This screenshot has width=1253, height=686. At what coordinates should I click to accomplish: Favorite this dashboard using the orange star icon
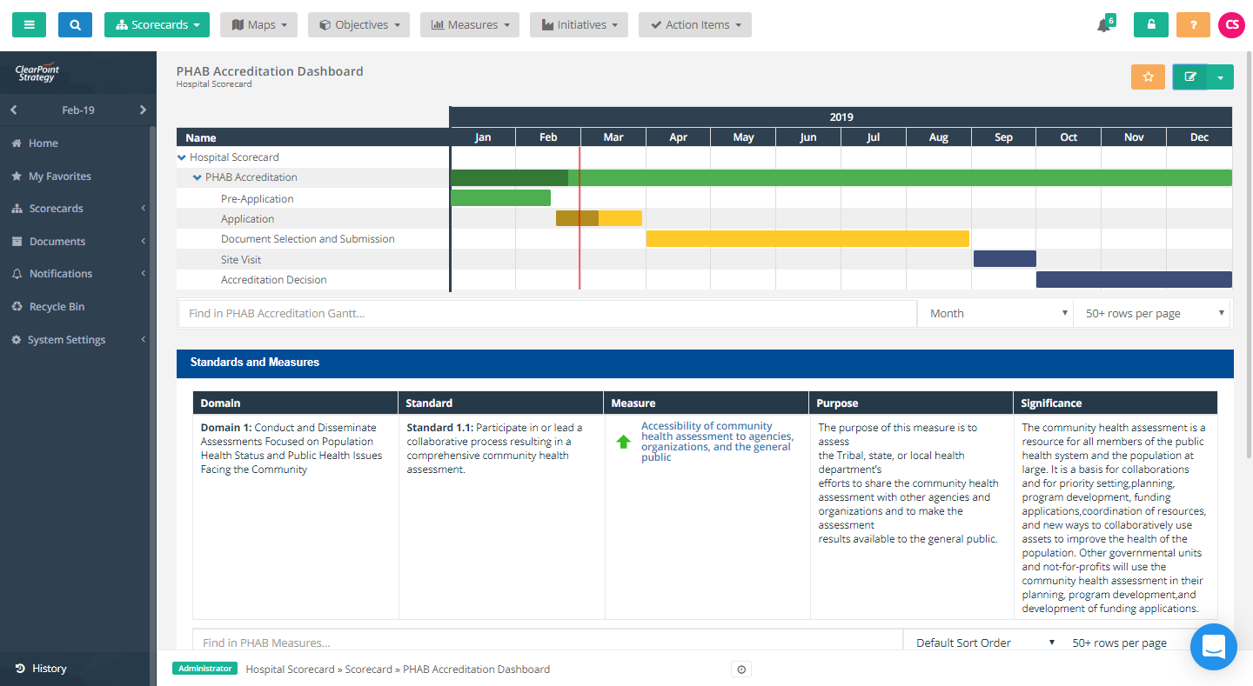pyautogui.click(x=1147, y=77)
